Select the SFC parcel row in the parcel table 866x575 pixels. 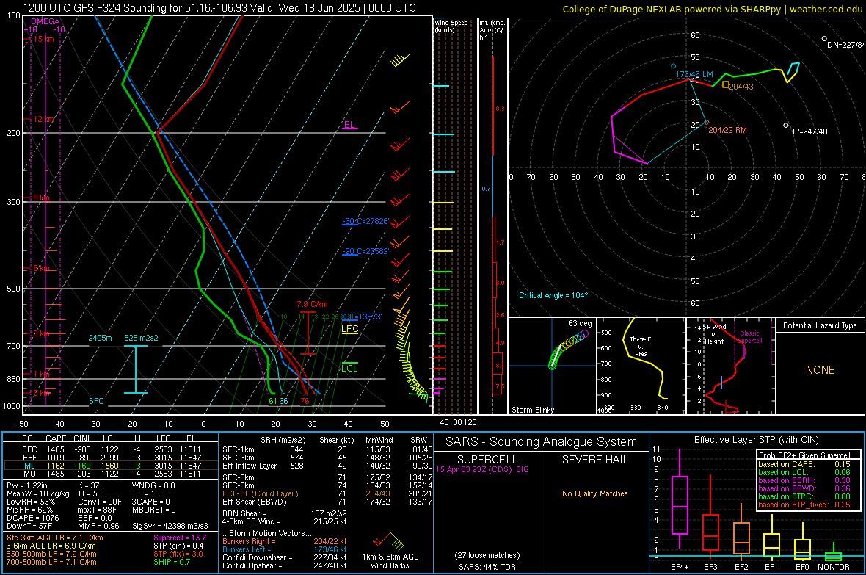(111, 450)
